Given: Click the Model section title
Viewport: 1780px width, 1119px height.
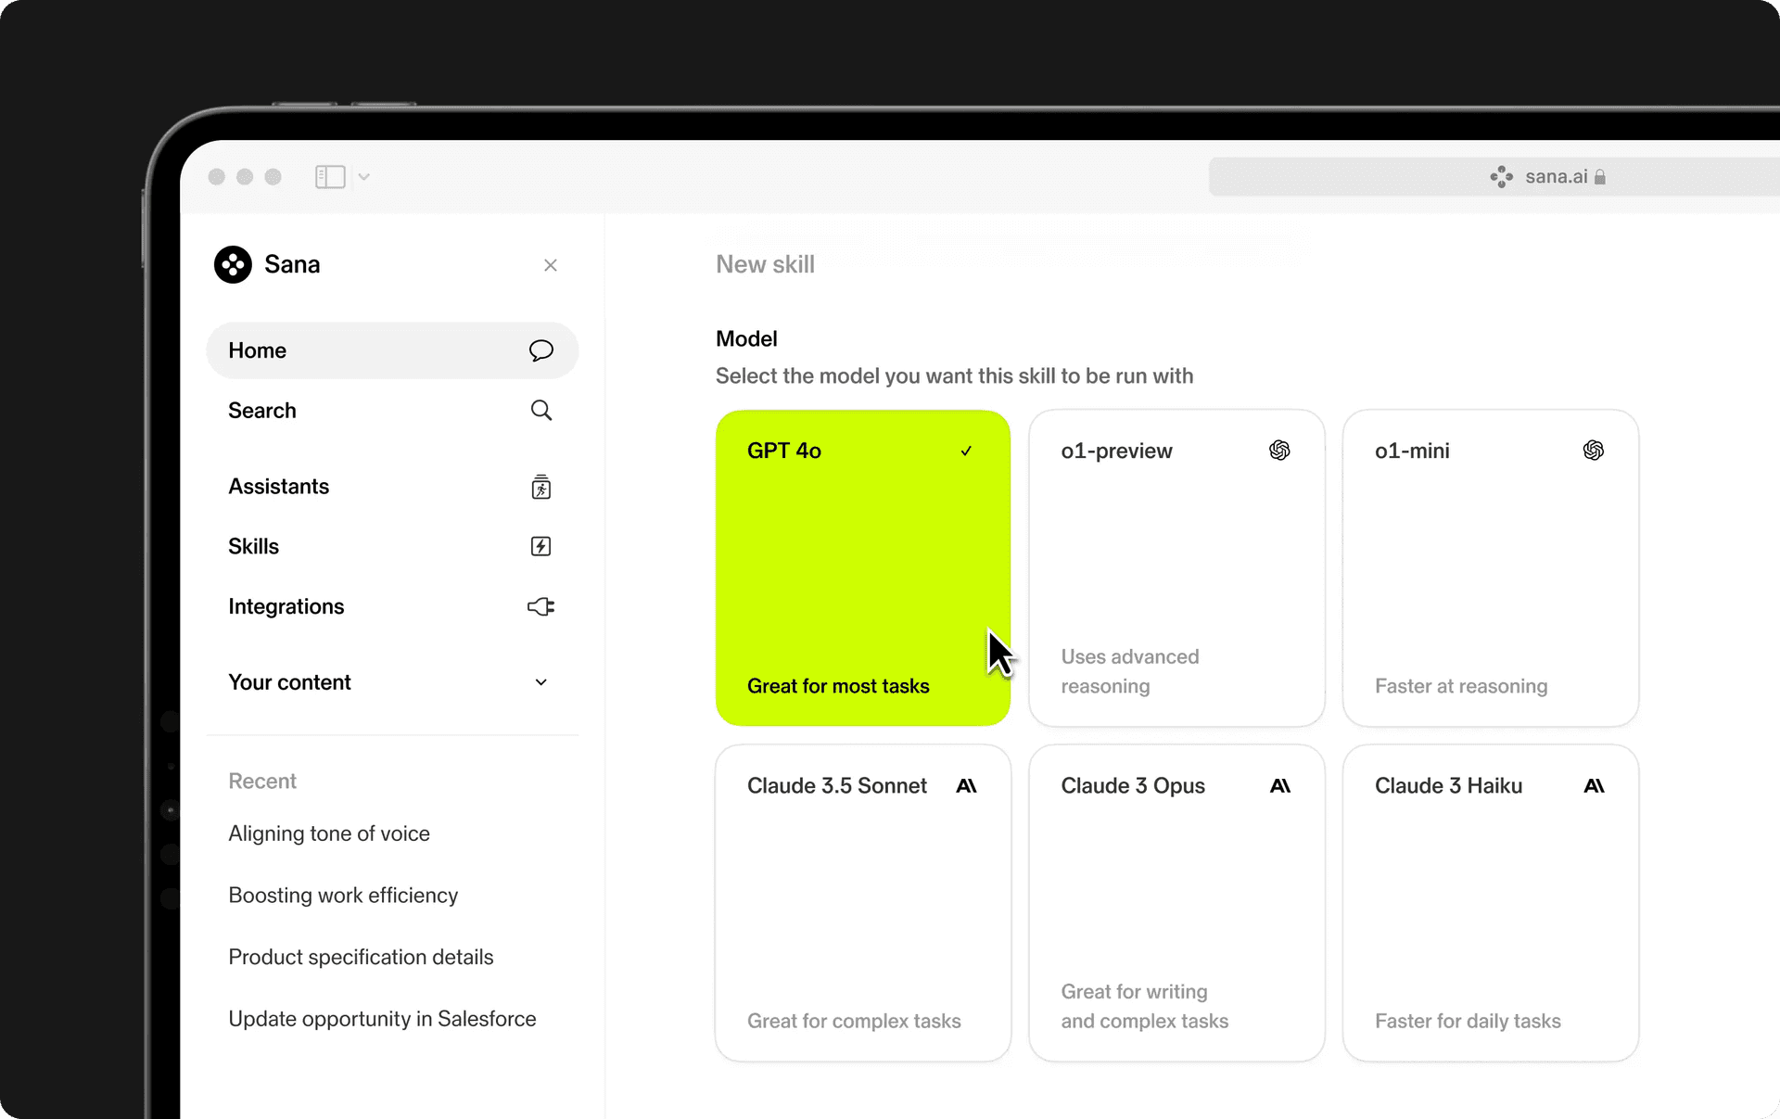Looking at the screenshot, I should [x=746, y=338].
